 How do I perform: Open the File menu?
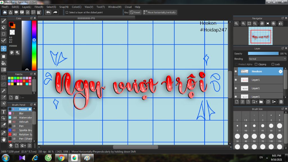click(x=5, y=7)
